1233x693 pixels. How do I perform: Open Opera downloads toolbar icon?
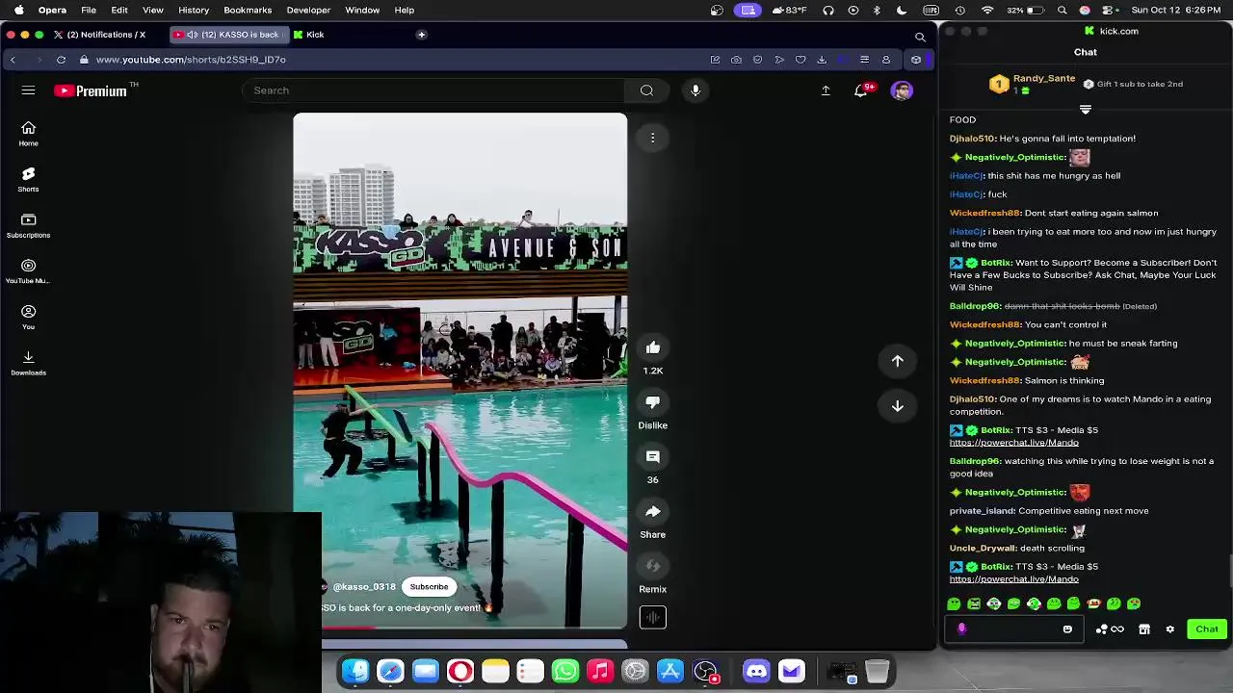point(822,60)
